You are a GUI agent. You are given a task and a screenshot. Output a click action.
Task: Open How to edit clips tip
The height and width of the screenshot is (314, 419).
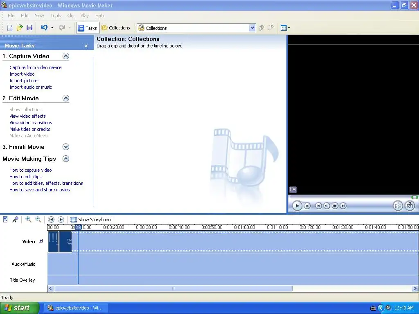[x=25, y=177]
